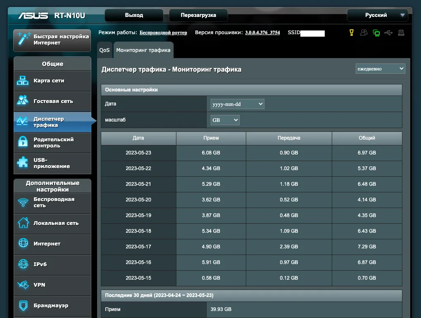This screenshot has width=421, height=318.
Task: Switch to the QoS tab
Action: (x=105, y=50)
